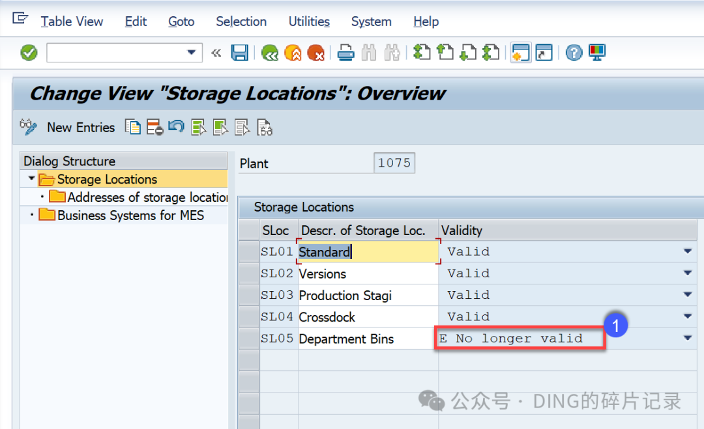Image resolution: width=704 pixels, height=429 pixels.
Task: Click the Delete entry icon
Action: [x=155, y=128]
